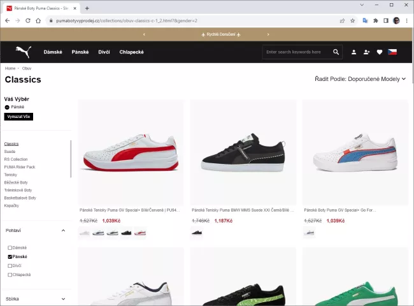
Task: Click the Czech flag language icon
Action: [392, 52]
